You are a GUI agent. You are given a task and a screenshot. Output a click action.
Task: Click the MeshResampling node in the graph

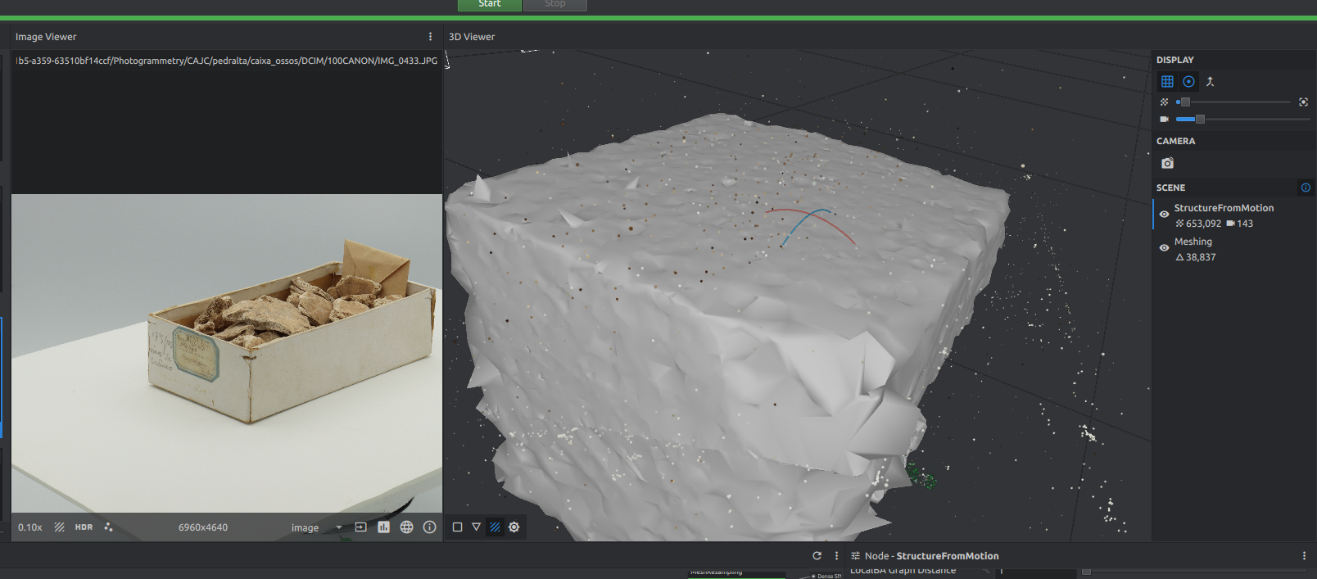coord(737,573)
